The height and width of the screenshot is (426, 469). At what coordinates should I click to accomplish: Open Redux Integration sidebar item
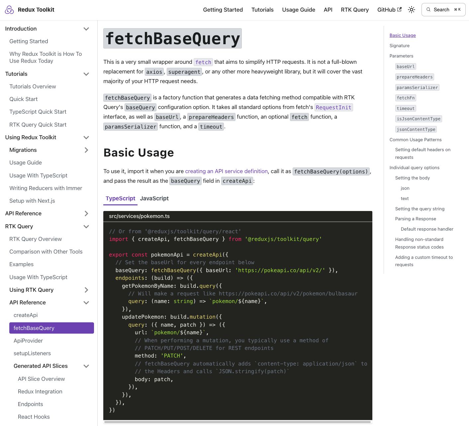tap(40, 391)
